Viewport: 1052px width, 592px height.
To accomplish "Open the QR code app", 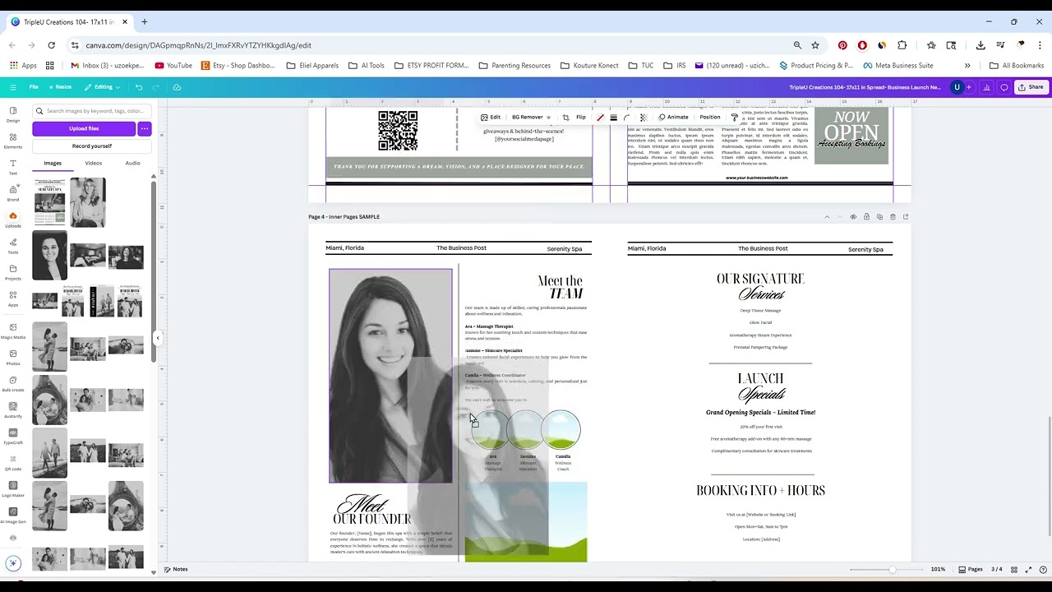I will click(12, 462).
